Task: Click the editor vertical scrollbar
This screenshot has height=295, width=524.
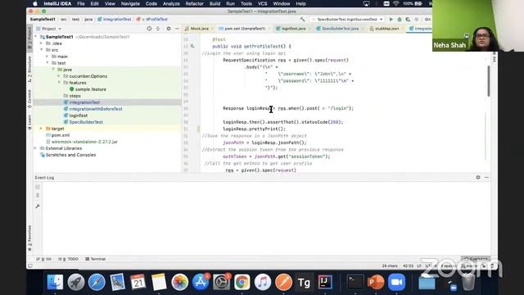Action: (x=489, y=80)
